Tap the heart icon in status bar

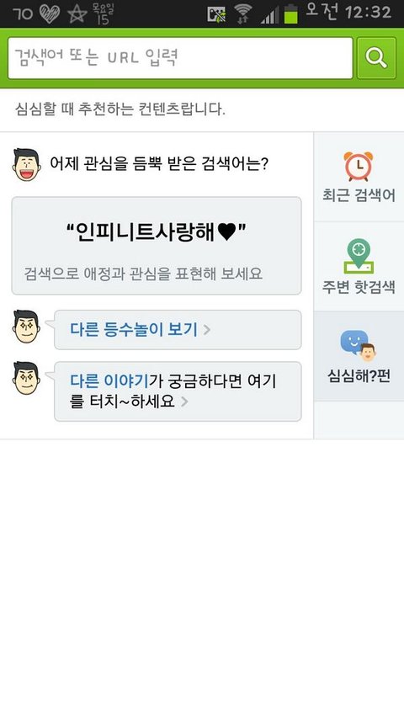tap(50, 13)
